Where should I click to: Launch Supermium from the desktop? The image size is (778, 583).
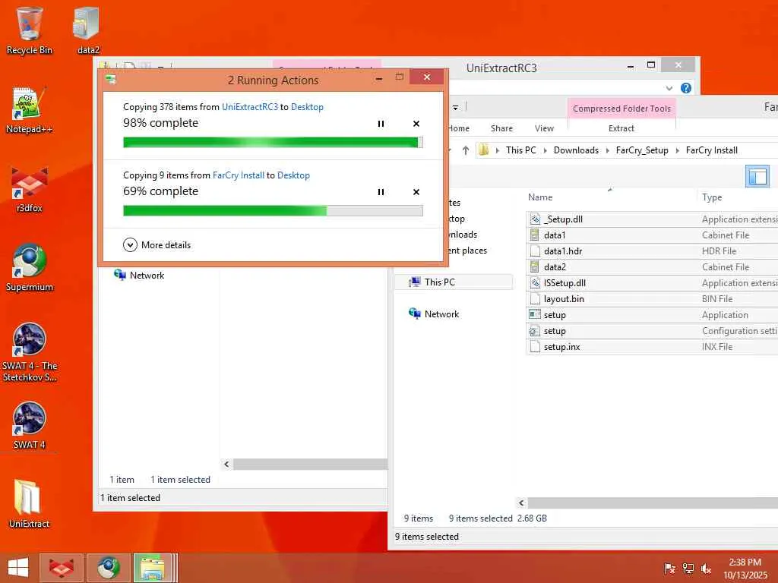30,268
